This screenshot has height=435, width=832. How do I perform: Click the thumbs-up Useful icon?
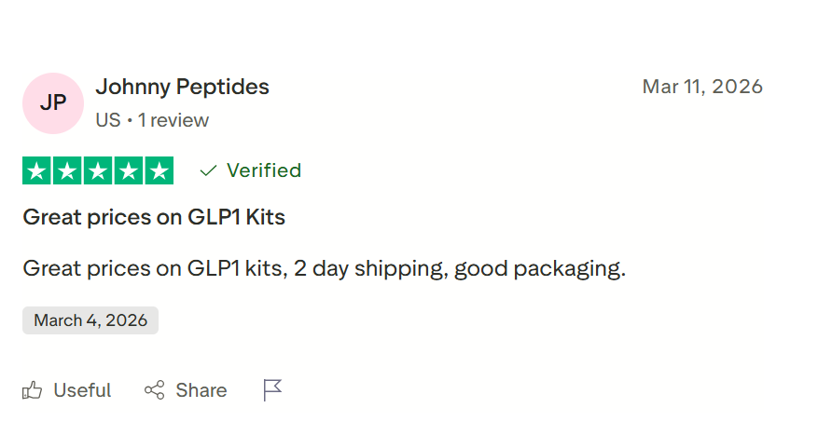coord(33,390)
